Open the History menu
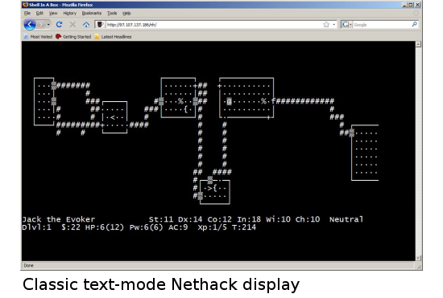This screenshot has height=298, width=443. 69,13
